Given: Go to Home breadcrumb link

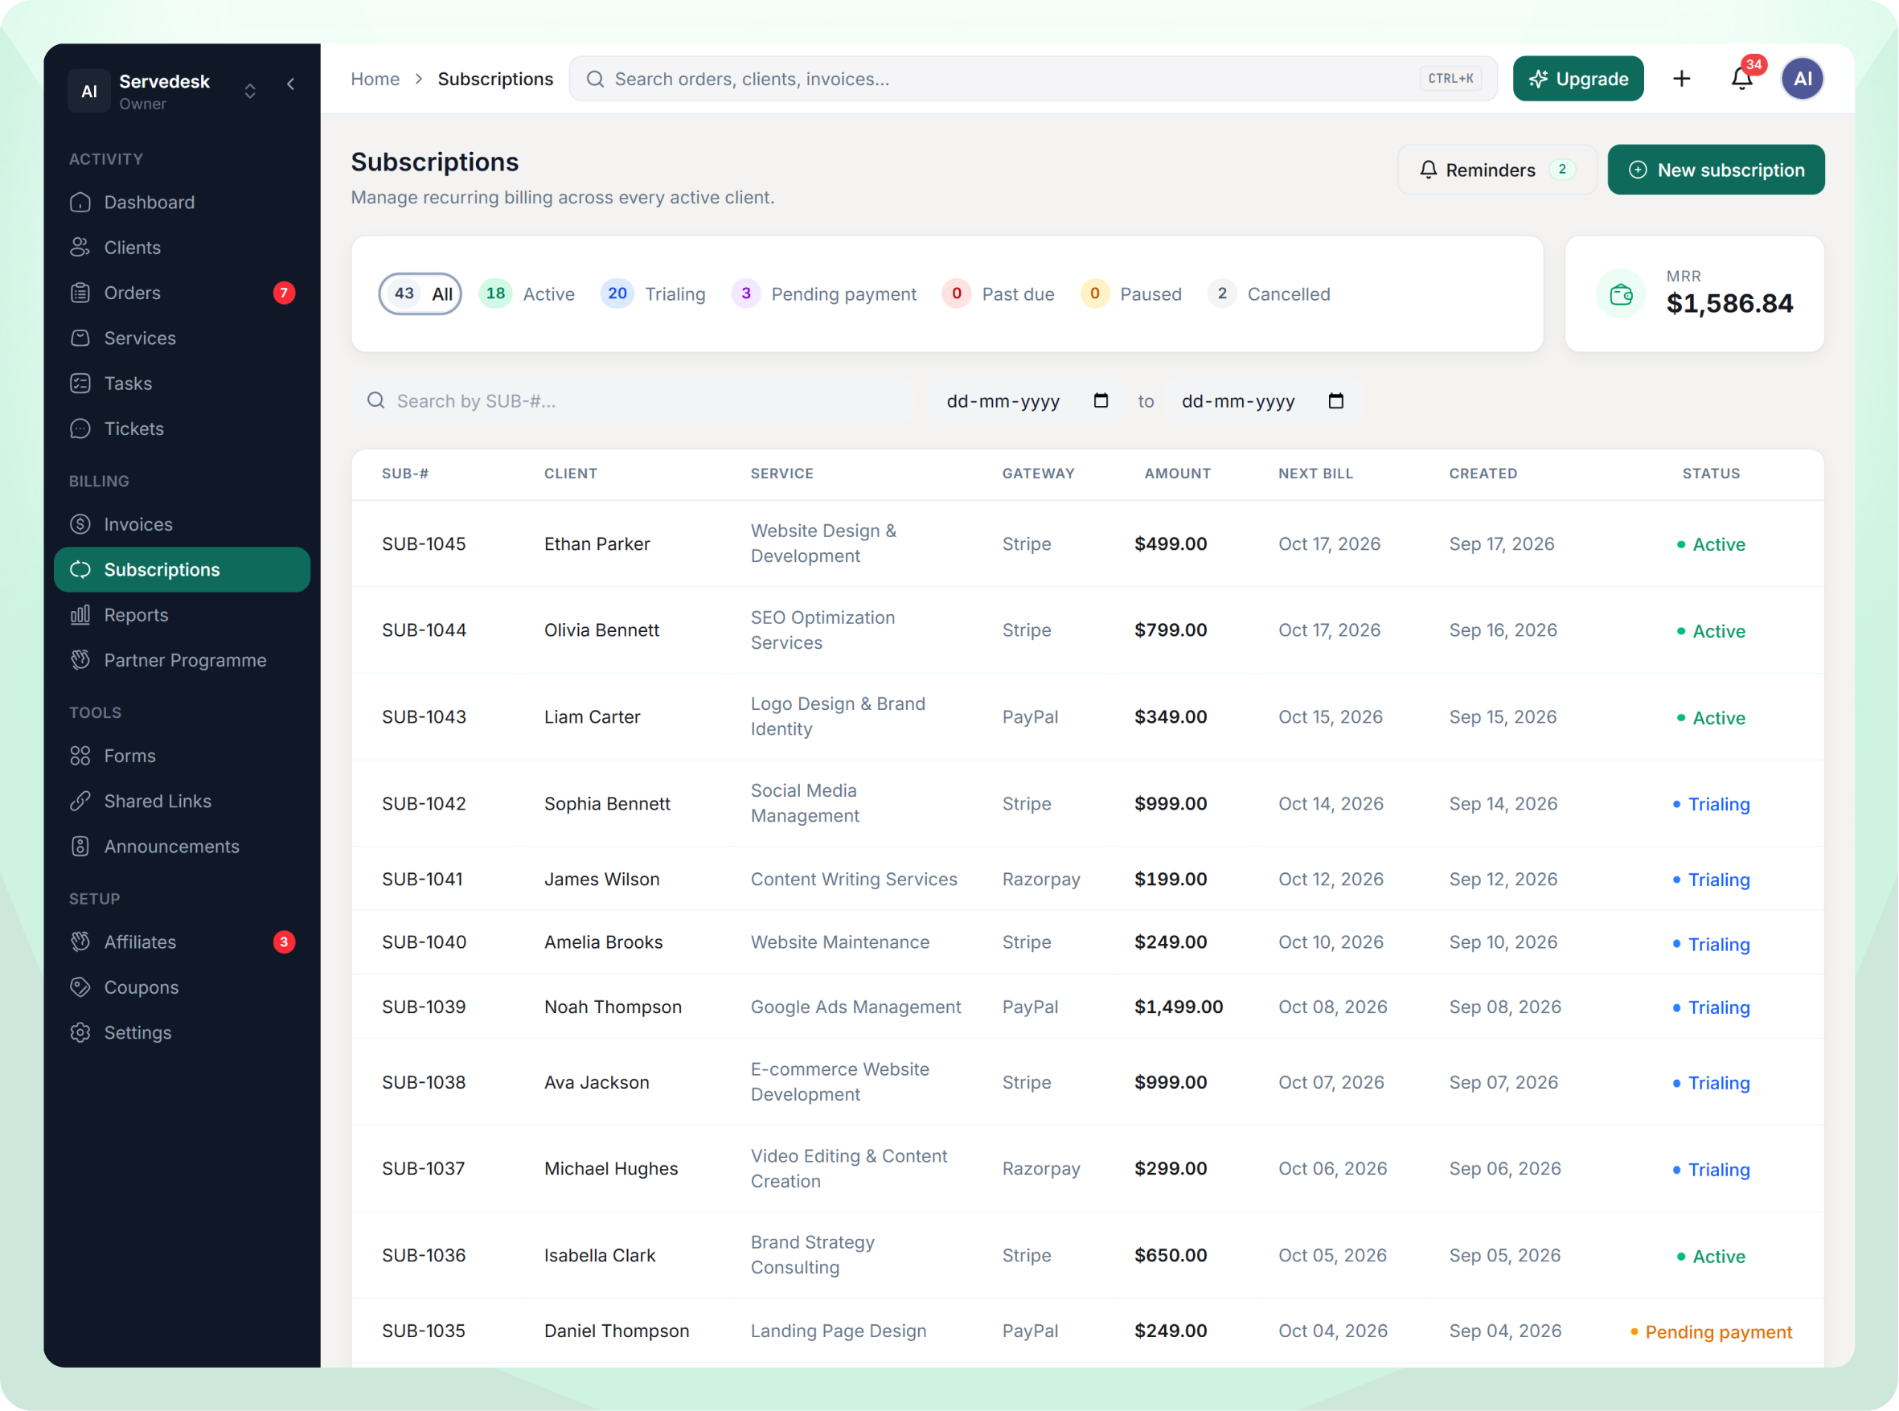Looking at the screenshot, I should tap(375, 79).
